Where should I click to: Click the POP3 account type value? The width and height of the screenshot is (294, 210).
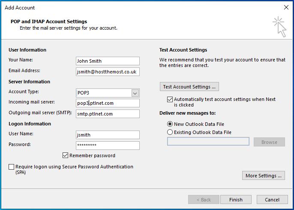102,93
